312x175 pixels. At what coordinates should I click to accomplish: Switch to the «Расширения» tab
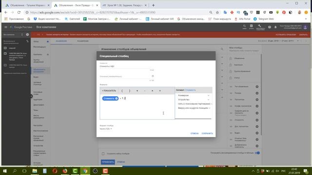[82, 41]
